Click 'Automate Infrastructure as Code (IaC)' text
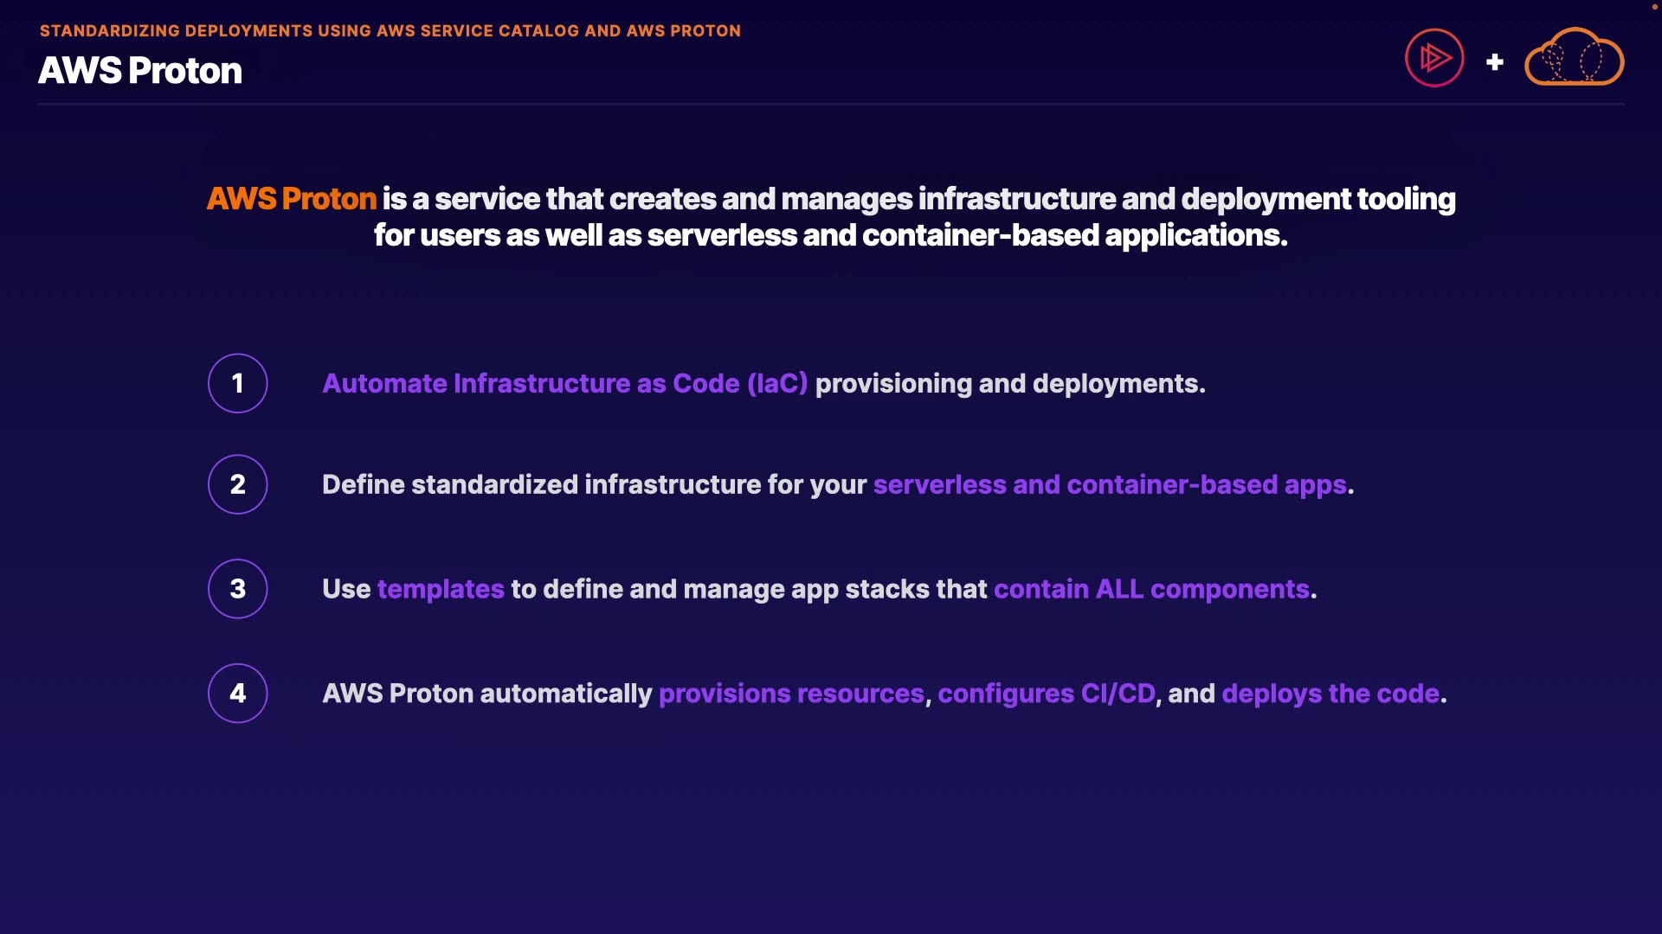1662x934 pixels. point(564,383)
